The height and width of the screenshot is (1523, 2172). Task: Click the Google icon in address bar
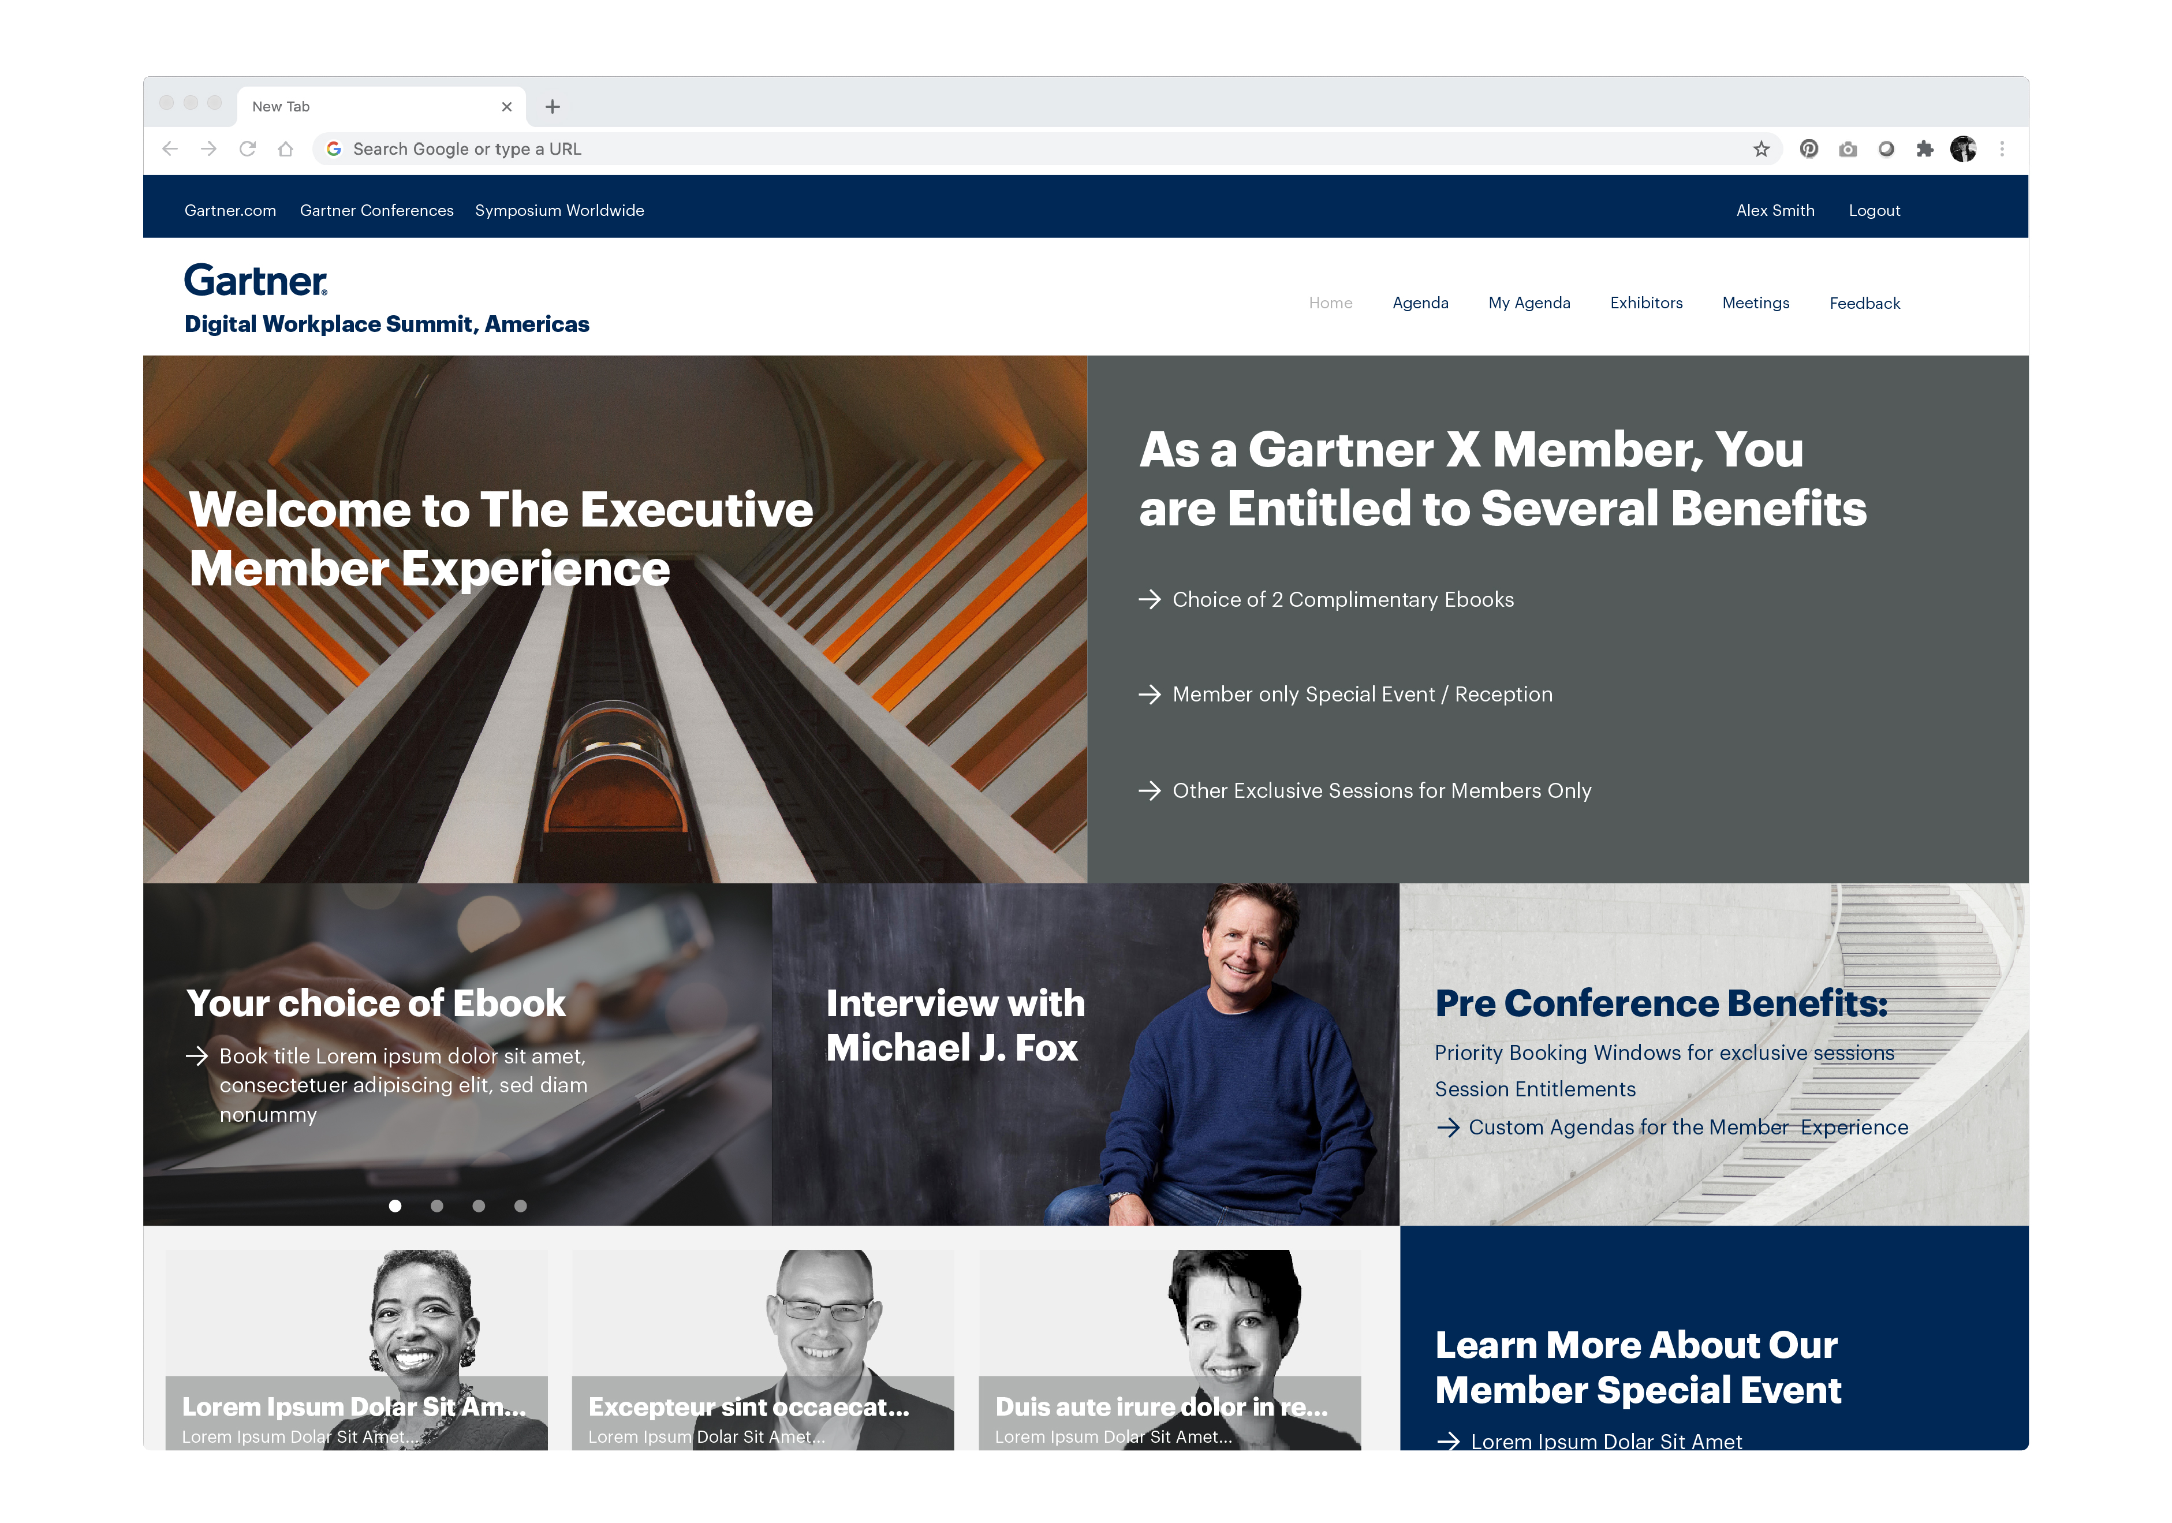tap(333, 148)
